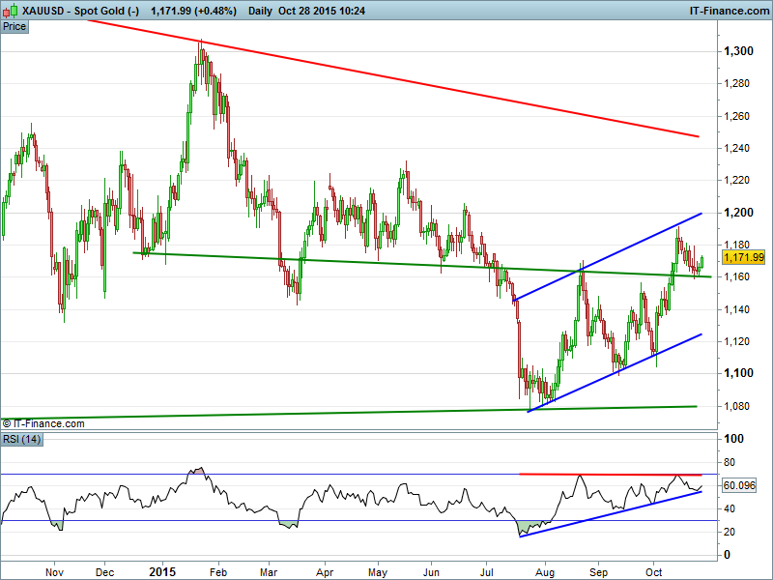Click the 1,200 price axis label
Viewport: 773px width, 580px height.
coord(739,213)
